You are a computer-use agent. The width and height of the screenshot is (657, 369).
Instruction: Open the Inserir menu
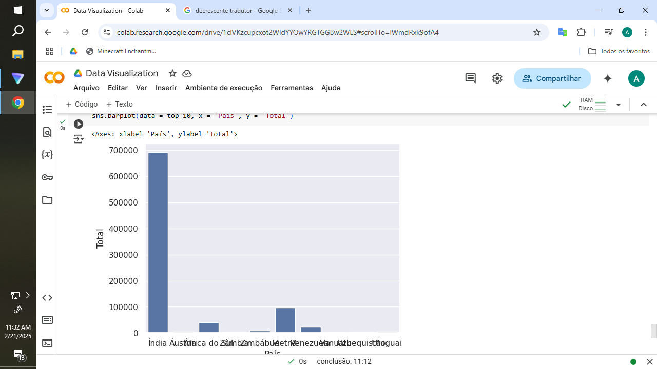(166, 88)
